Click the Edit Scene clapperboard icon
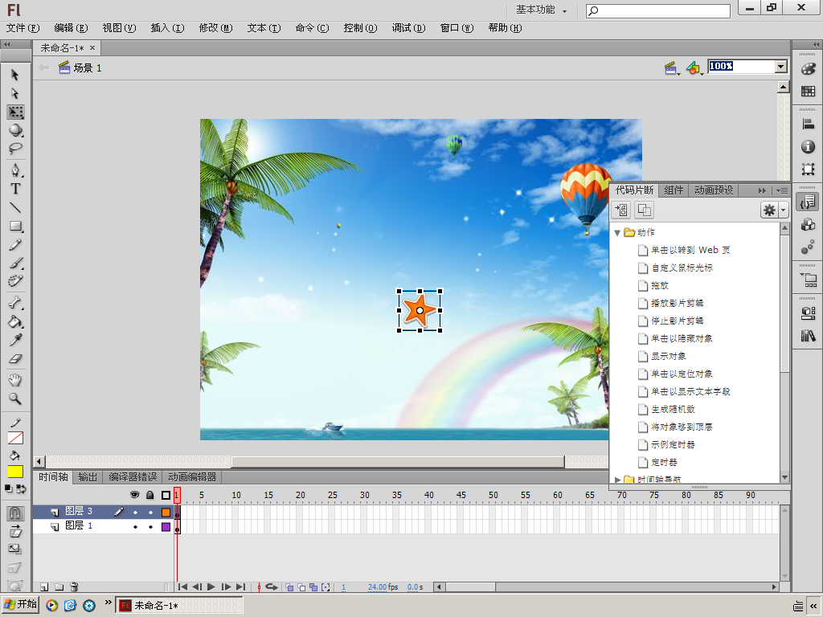The height and width of the screenshot is (617, 823). (x=671, y=67)
